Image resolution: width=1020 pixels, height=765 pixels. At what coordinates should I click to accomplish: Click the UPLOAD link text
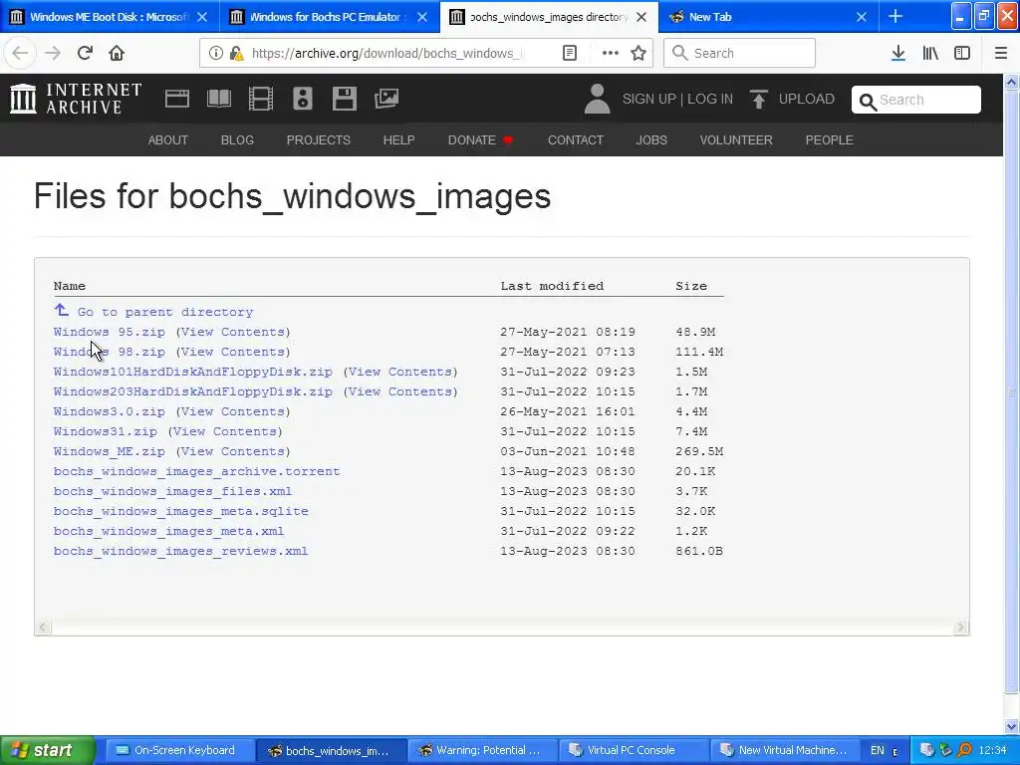[807, 99]
